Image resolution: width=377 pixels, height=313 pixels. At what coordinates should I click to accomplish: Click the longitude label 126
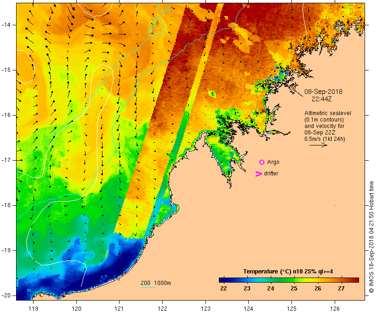click(335, 308)
